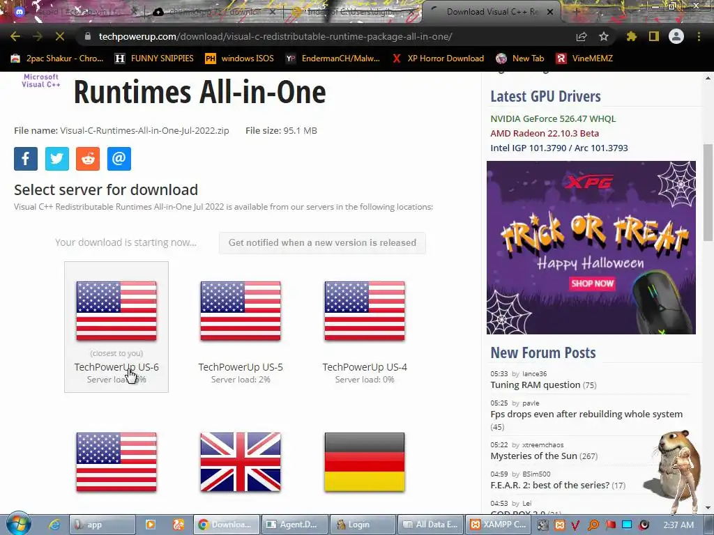
Task: Click the page vertical scrollbar thumb
Action: 708,192
